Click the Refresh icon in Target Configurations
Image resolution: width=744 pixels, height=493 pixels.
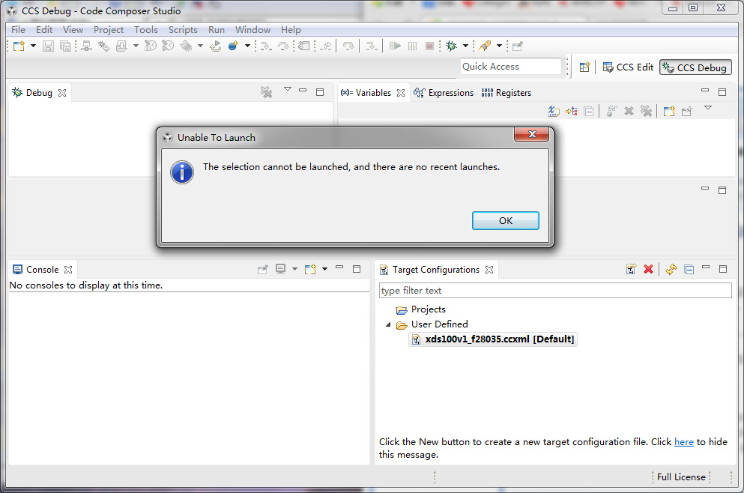(x=671, y=269)
